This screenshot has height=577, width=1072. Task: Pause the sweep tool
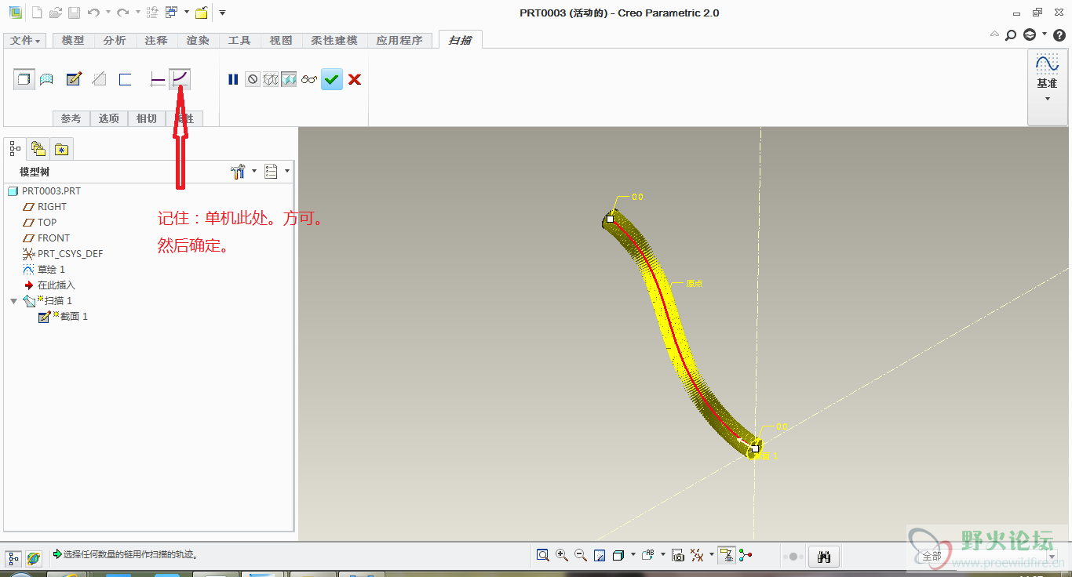pyautogui.click(x=233, y=79)
